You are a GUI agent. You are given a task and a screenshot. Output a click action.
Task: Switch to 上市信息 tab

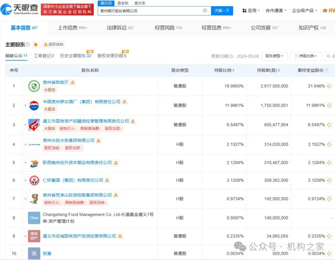click(72, 28)
